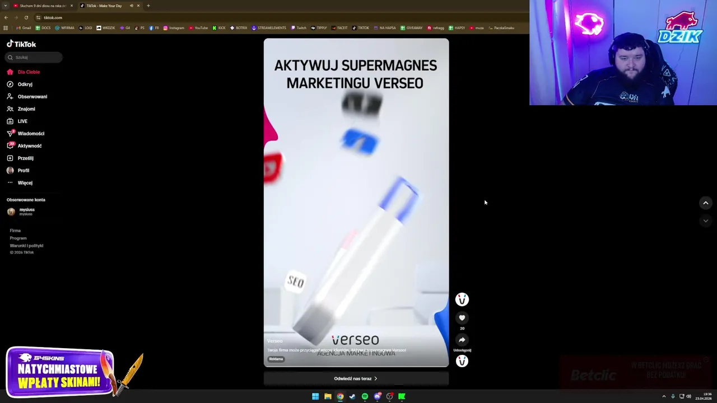Open the LIVE section
The width and height of the screenshot is (717, 403).
pos(17,121)
